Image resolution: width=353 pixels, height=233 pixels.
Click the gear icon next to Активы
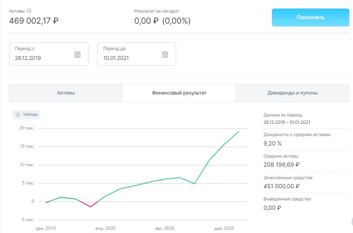point(29,11)
